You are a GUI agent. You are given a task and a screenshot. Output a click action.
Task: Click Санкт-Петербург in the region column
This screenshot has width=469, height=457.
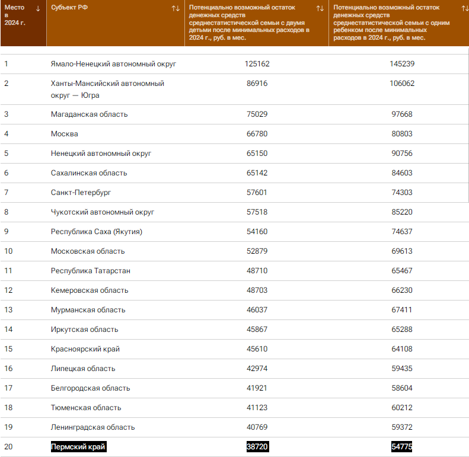tap(81, 193)
